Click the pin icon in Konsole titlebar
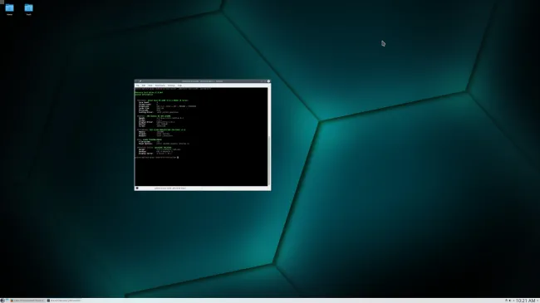The width and height of the screenshot is (540, 303). (x=140, y=81)
